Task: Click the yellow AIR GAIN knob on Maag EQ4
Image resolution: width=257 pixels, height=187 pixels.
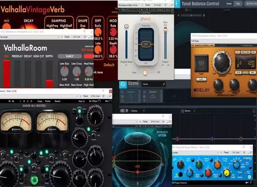Action: 227,173
